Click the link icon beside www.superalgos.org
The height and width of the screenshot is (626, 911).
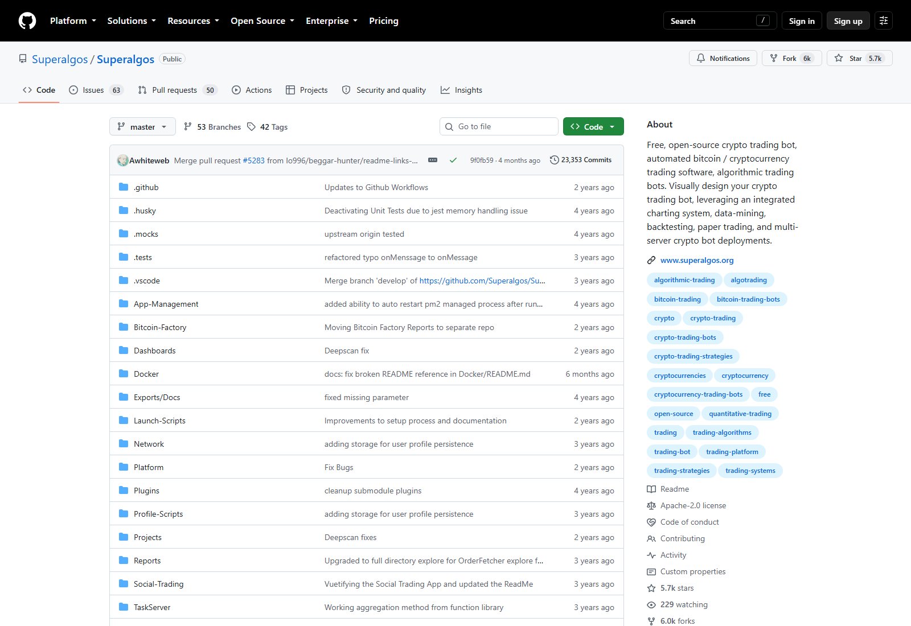pyautogui.click(x=651, y=260)
